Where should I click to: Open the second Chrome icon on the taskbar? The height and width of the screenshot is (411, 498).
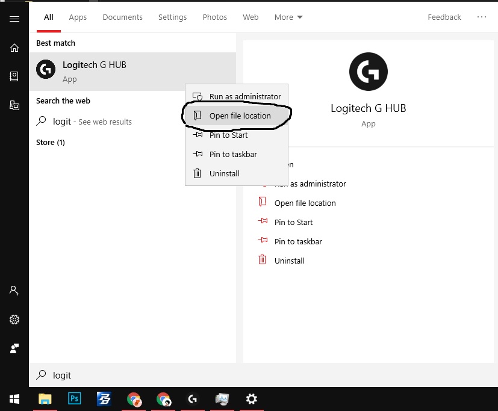(164, 399)
